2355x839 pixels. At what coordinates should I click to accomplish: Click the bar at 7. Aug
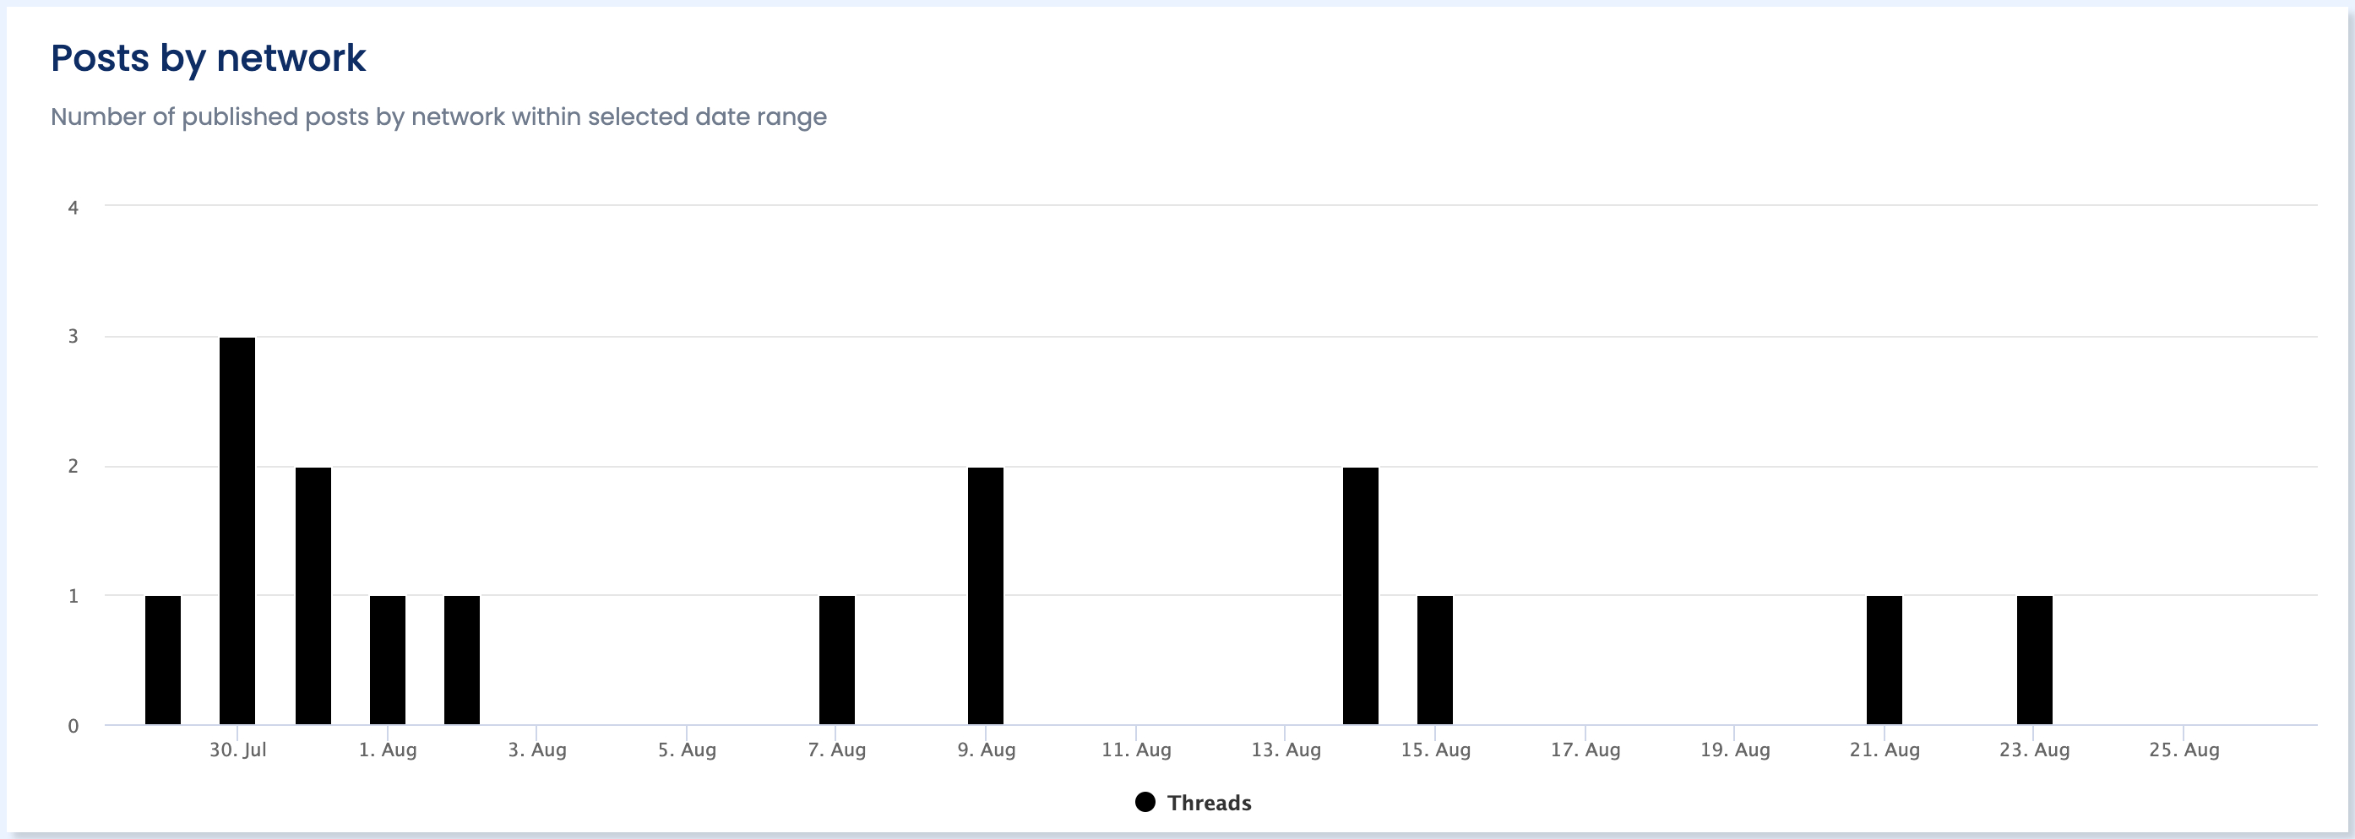pos(836,660)
